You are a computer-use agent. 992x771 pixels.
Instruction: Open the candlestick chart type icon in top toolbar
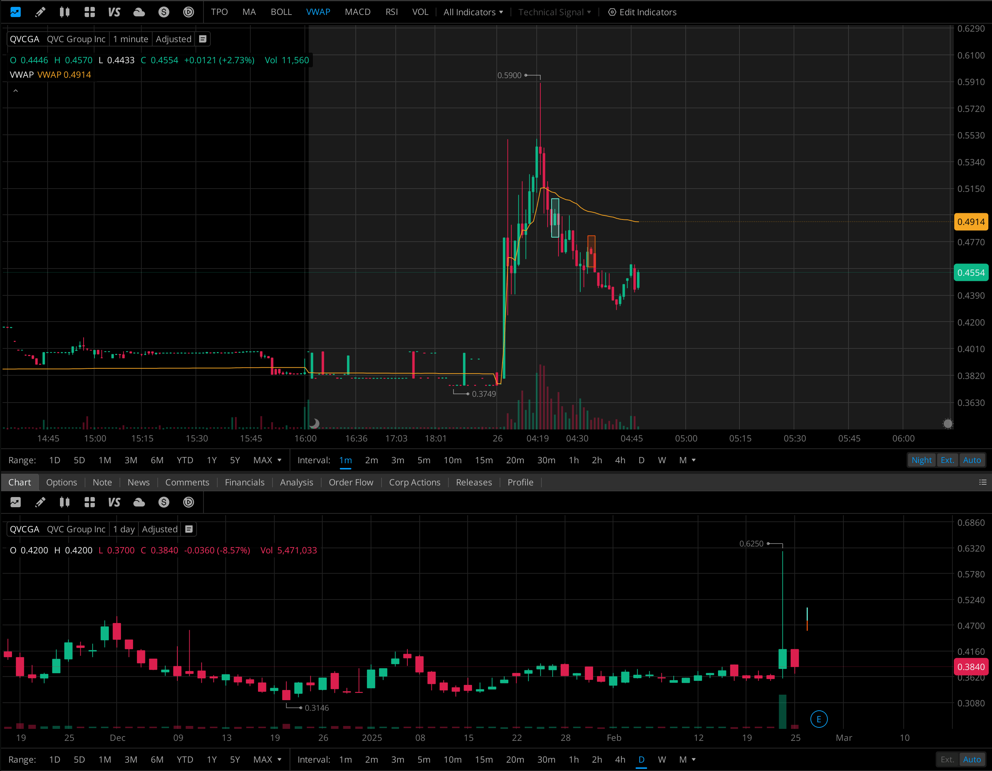(65, 12)
